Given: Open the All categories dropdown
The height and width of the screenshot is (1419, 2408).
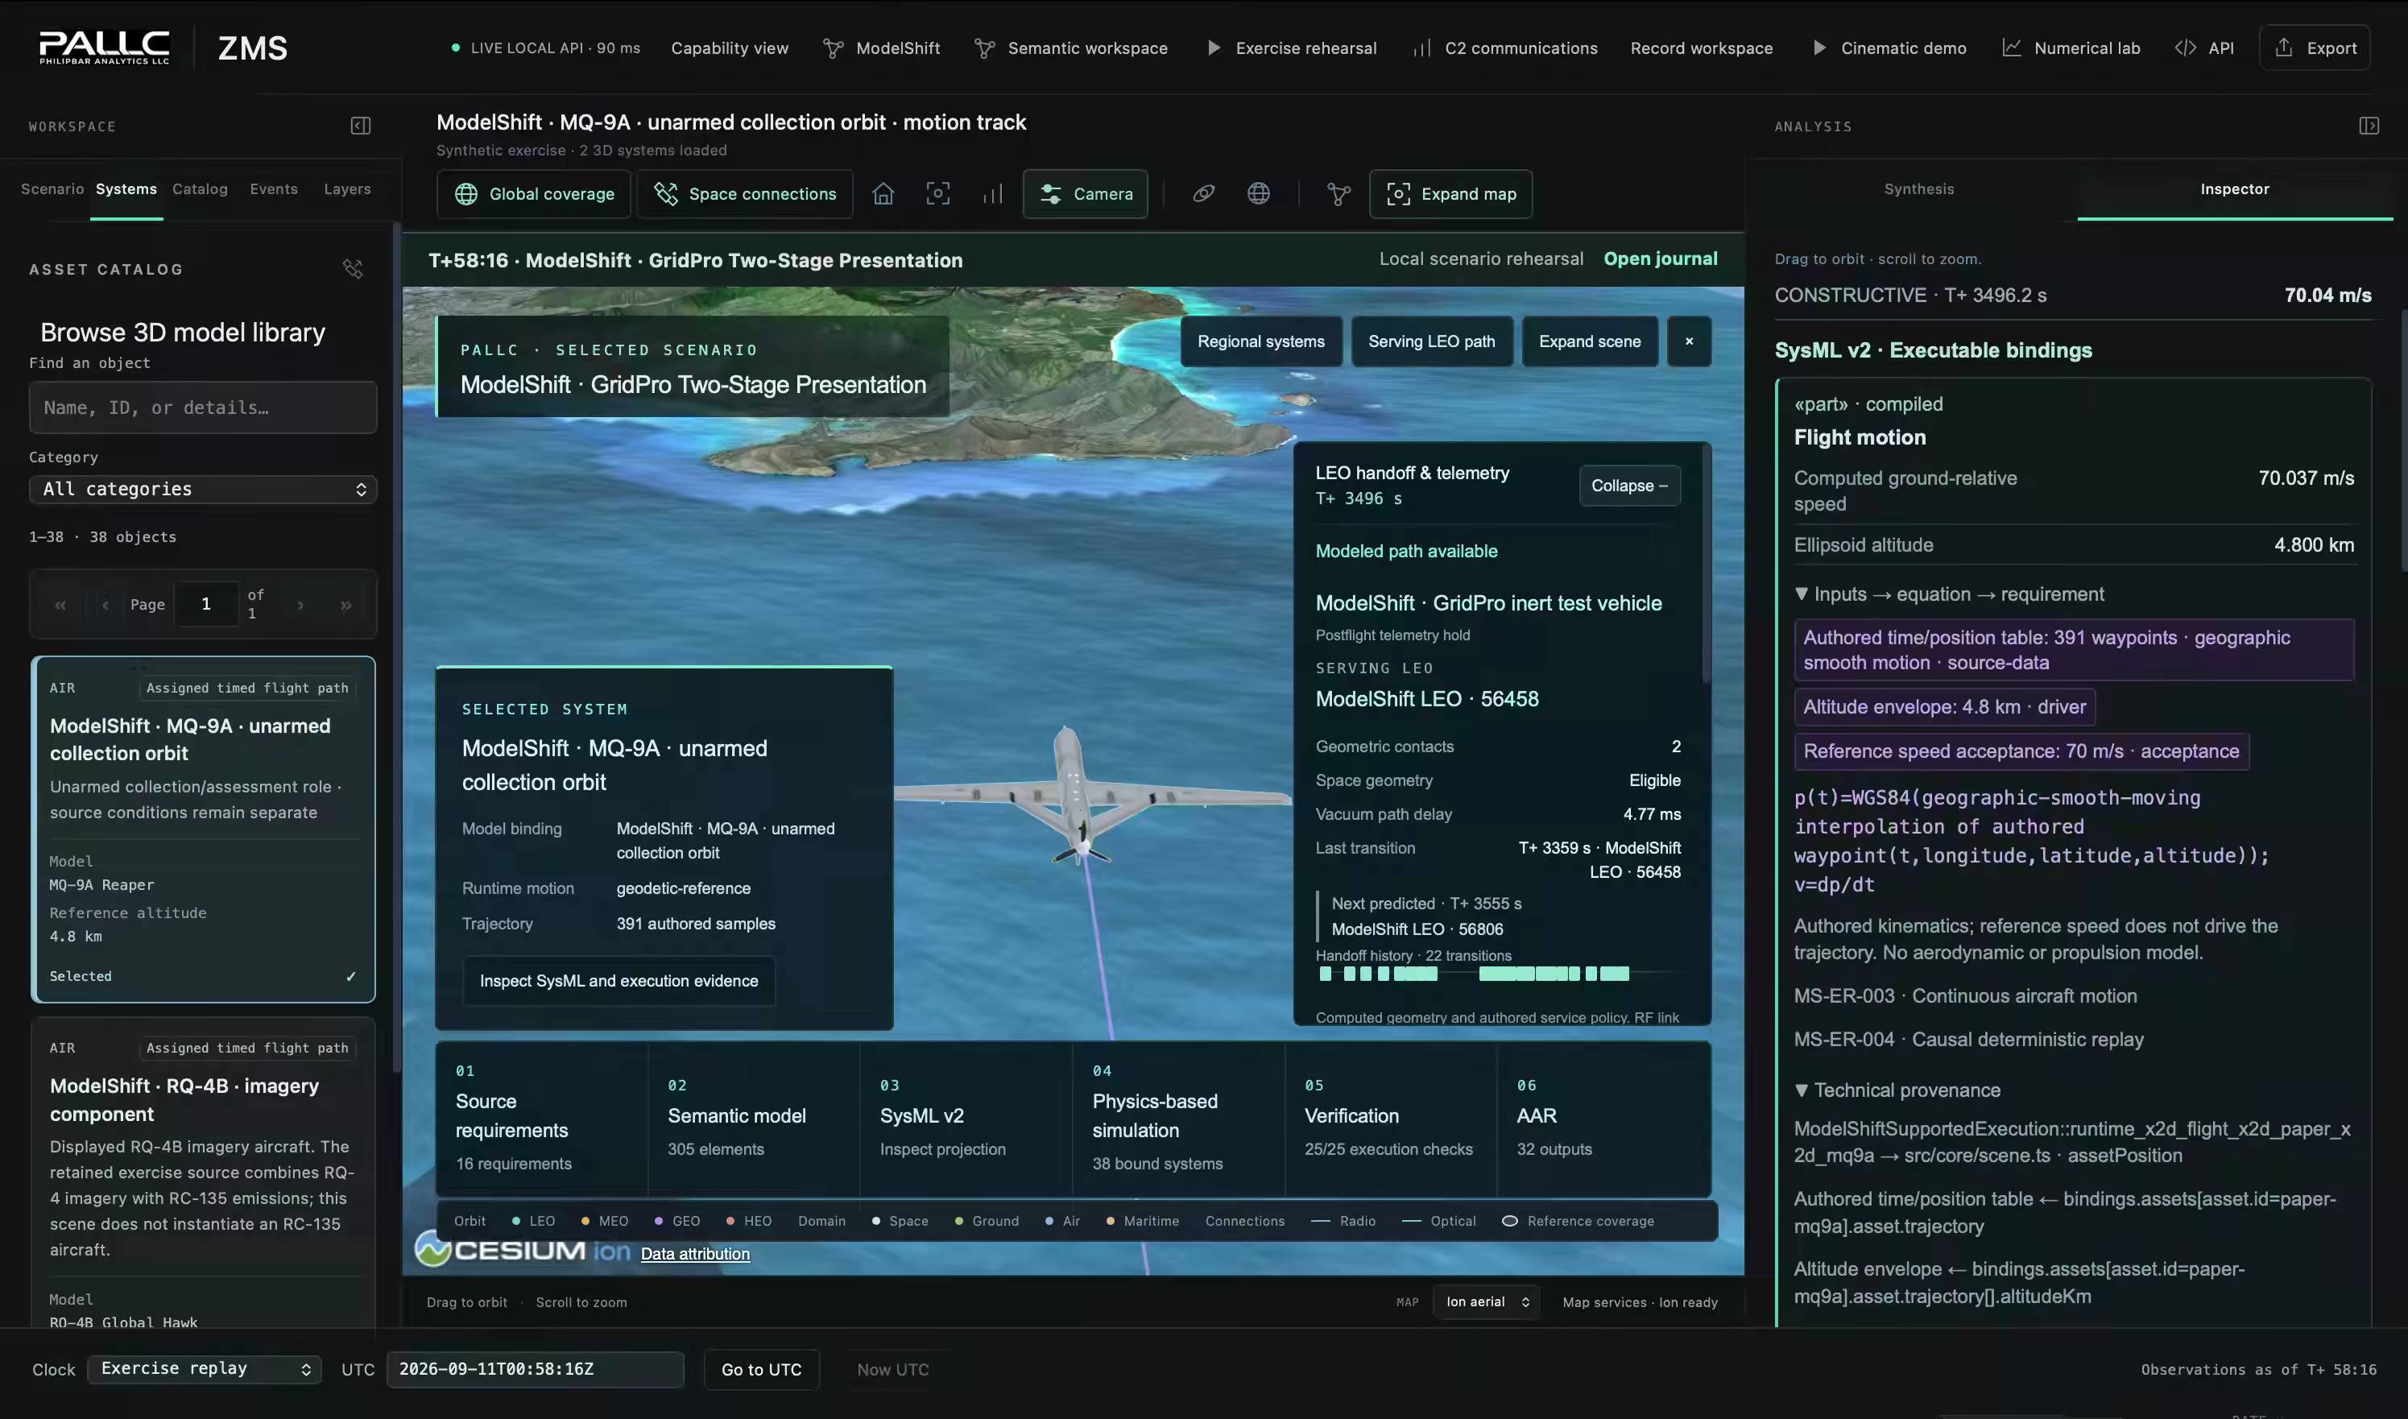Looking at the screenshot, I should tap(203, 490).
